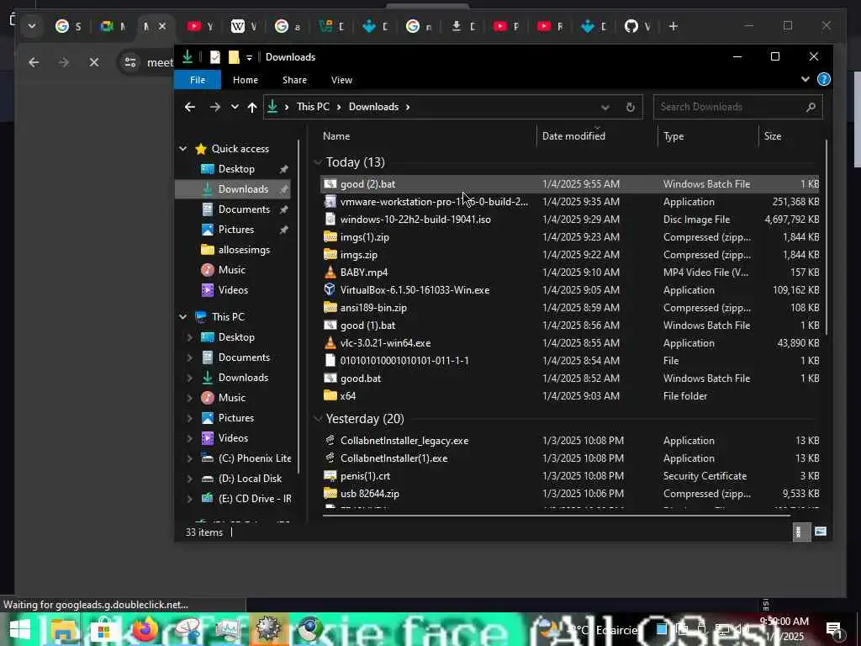Switch to details view layout icon

click(x=800, y=532)
